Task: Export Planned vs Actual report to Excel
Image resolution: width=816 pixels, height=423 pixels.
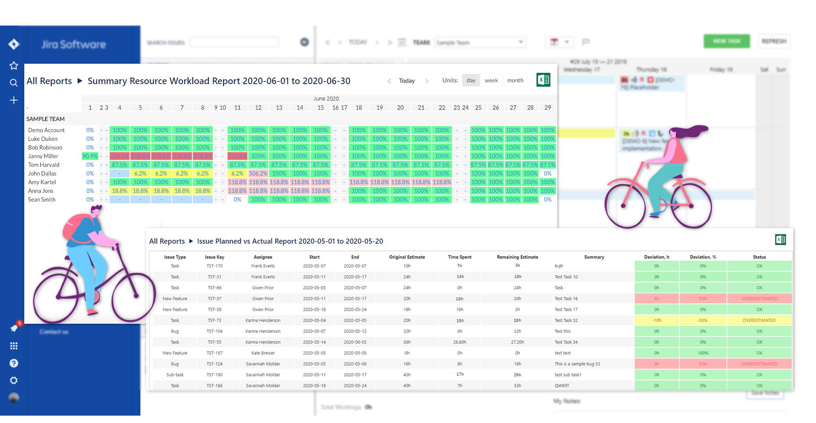Action: (x=780, y=240)
